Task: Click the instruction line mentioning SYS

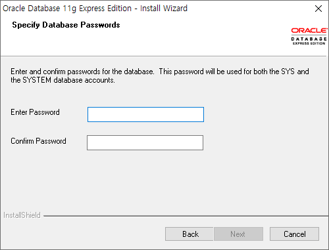Action: click(x=160, y=72)
